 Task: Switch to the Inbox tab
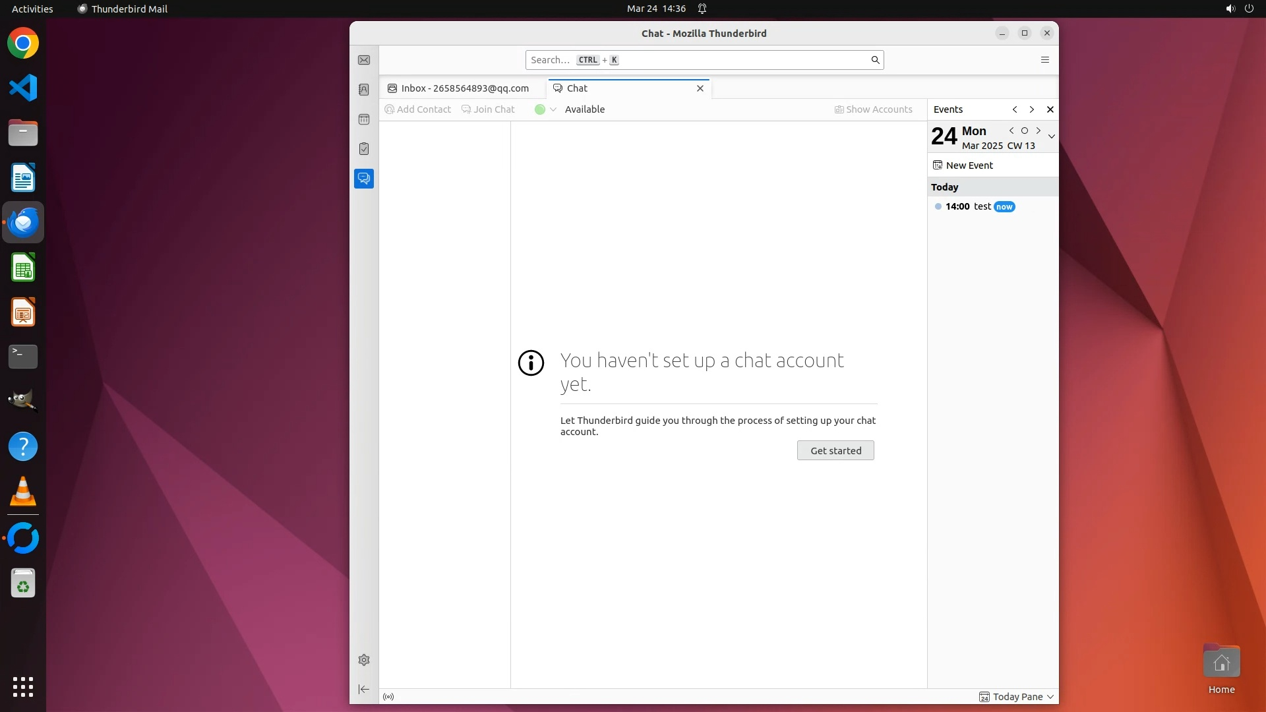tap(464, 88)
